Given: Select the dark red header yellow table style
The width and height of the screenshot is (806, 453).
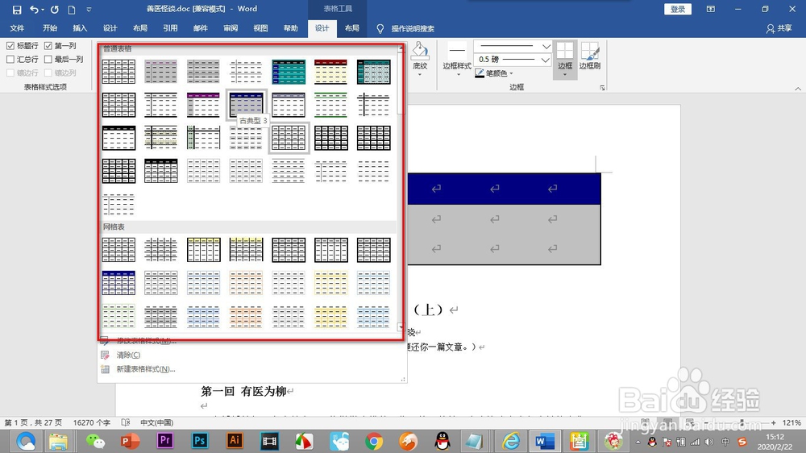Looking at the screenshot, I should pyautogui.click(x=331, y=72).
